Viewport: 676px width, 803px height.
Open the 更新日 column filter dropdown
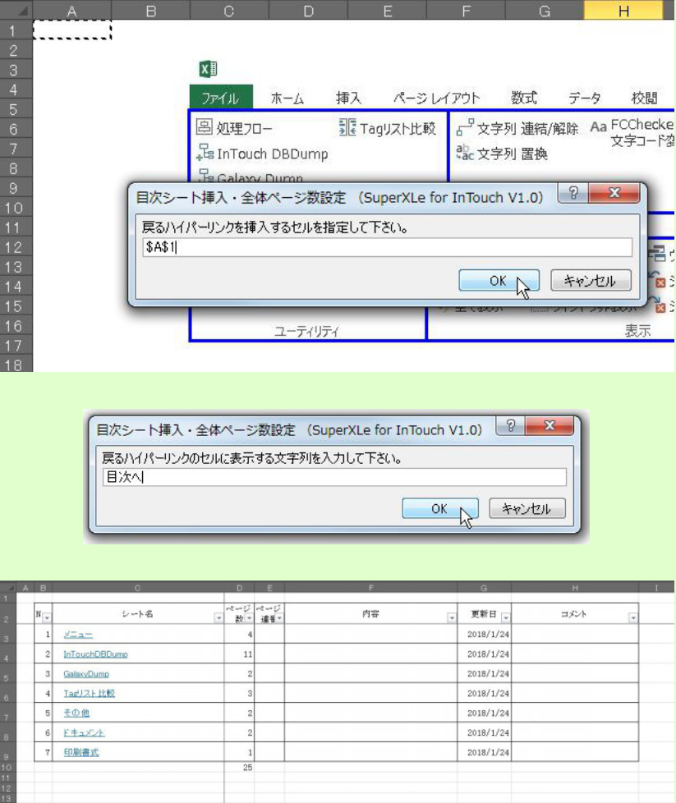point(505,618)
